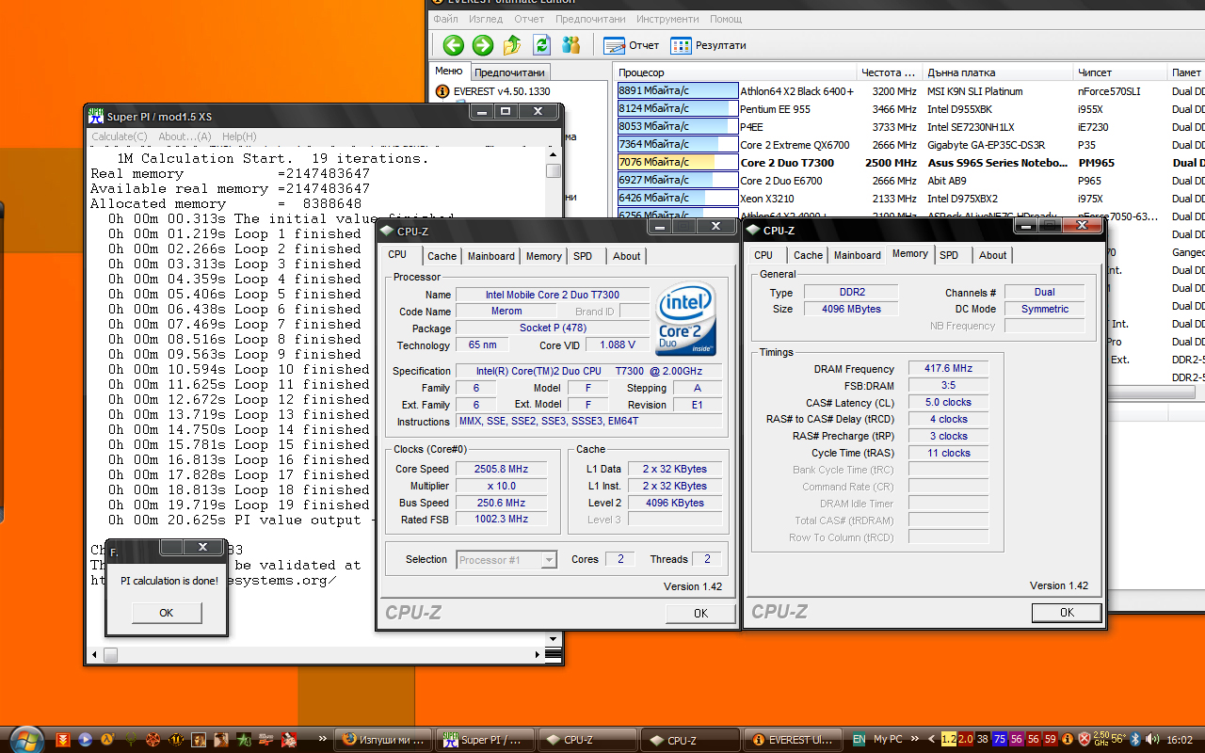Click the taskbar clock showing 16:02
The width and height of the screenshot is (1205, 753).
point(1180,740)
